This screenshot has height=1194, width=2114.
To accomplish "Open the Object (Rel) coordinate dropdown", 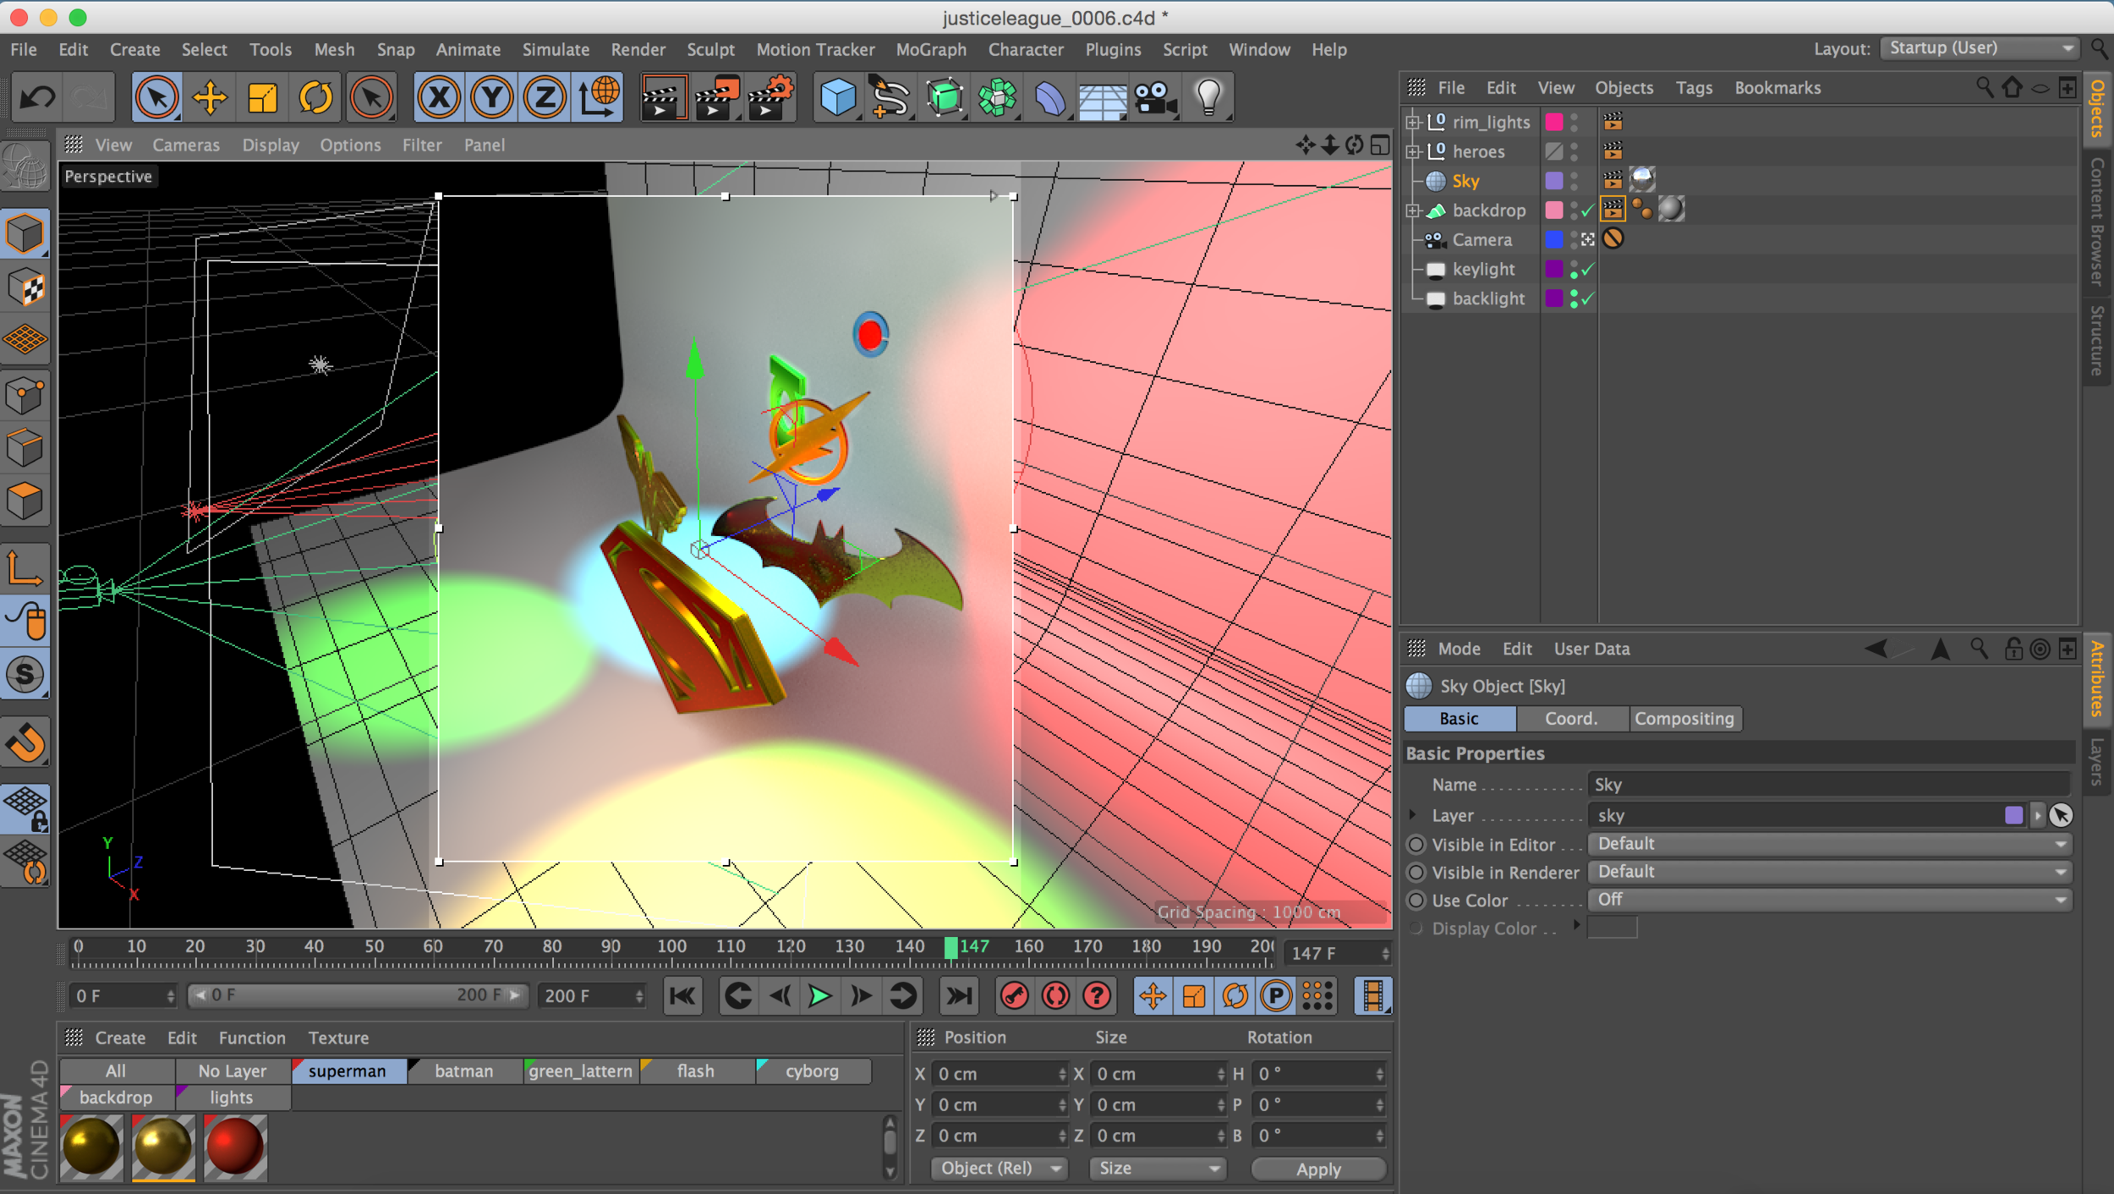I will pos(999,1169).
